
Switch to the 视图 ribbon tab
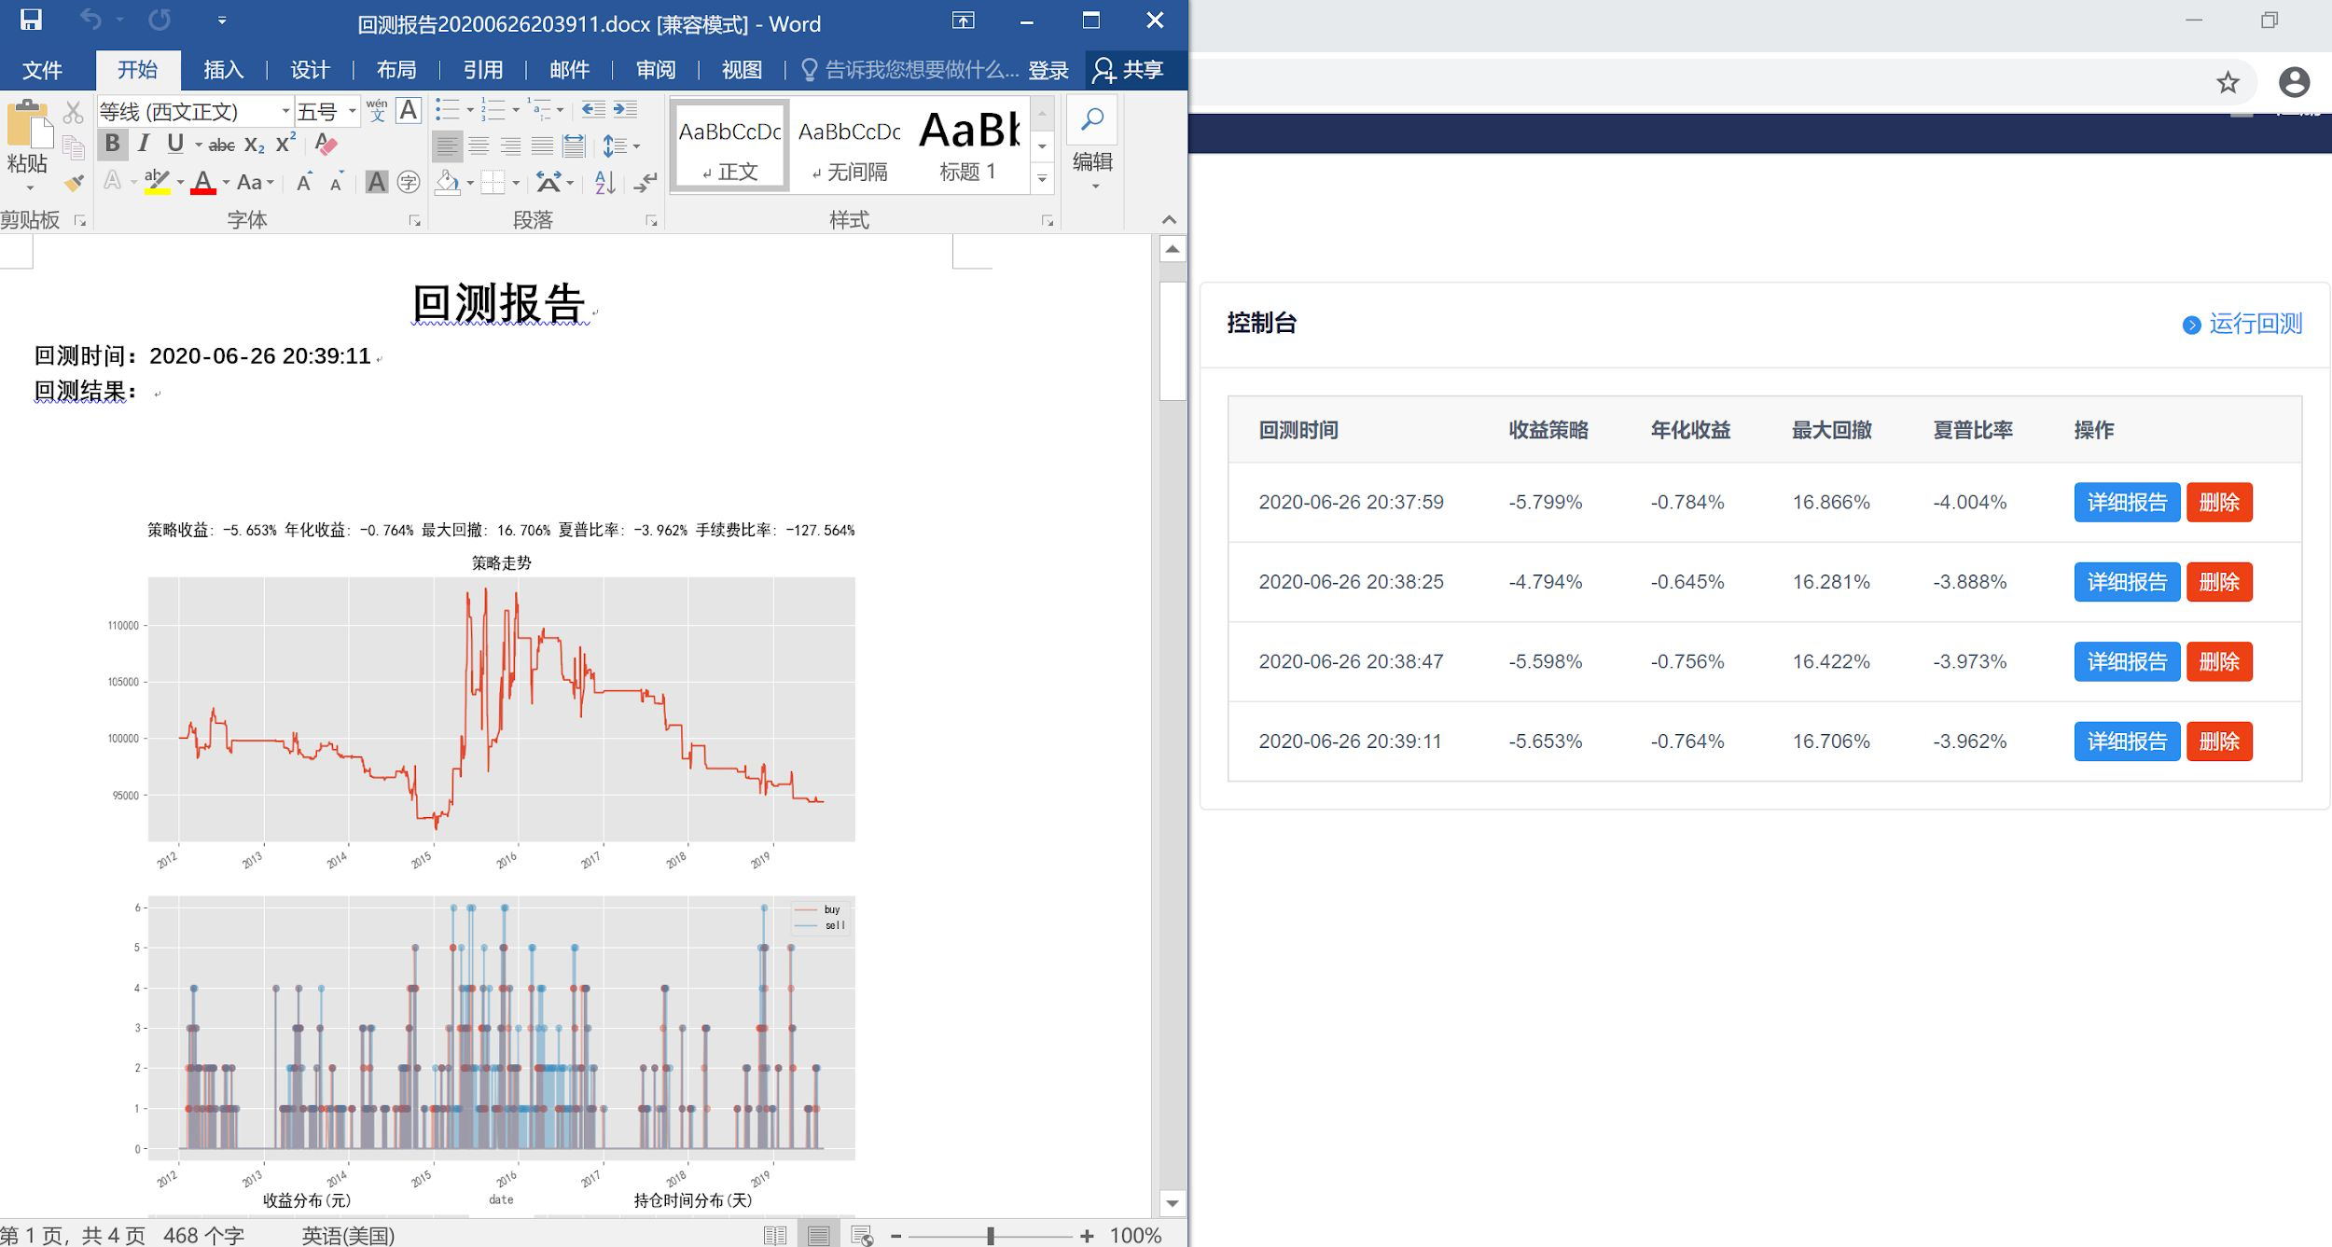coord(742,70)
